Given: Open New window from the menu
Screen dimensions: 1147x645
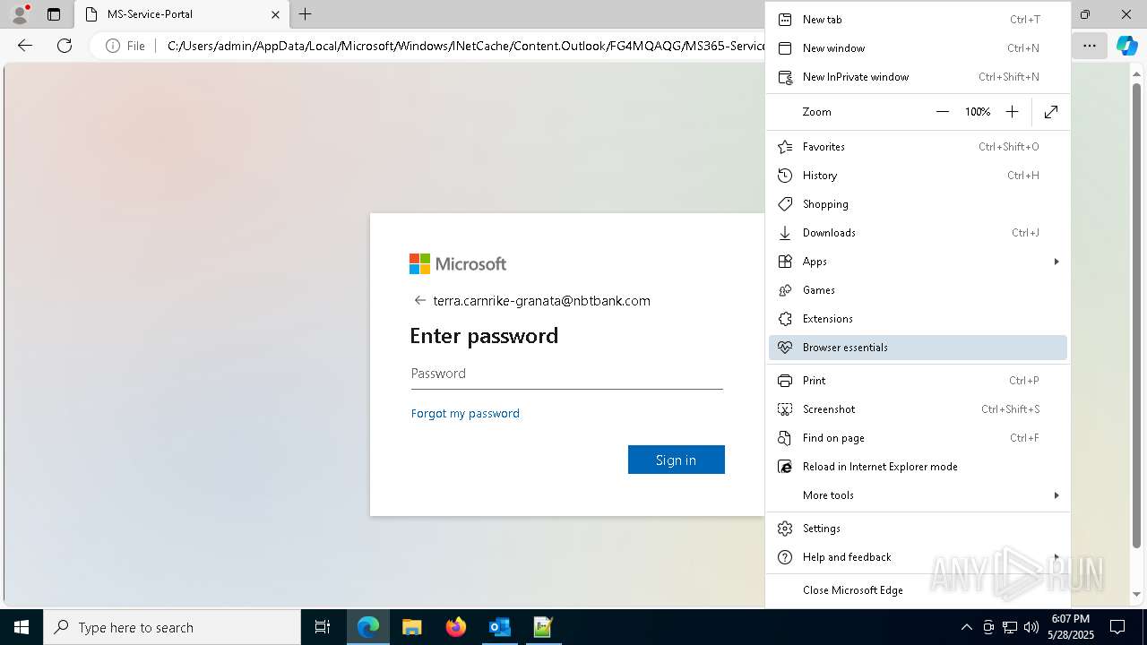Looking at the screenshot, I should pos(918,48).
